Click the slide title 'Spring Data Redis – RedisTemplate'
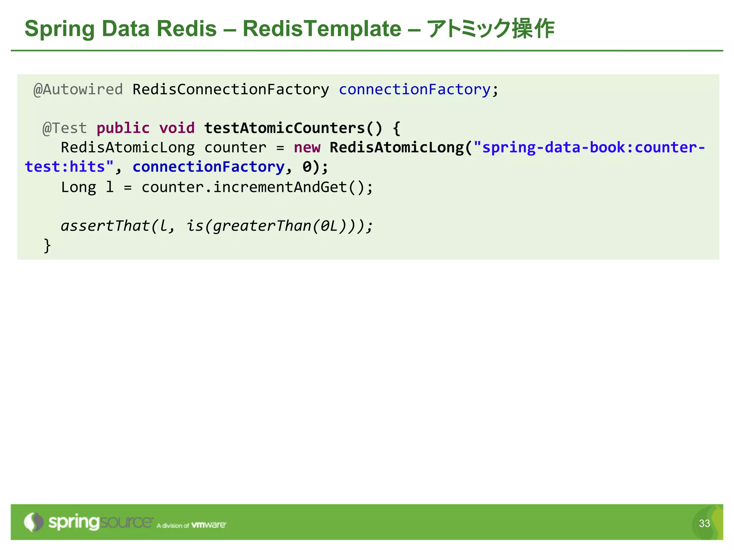This screenshot has height=550, width=734. [x=213, y=29]
